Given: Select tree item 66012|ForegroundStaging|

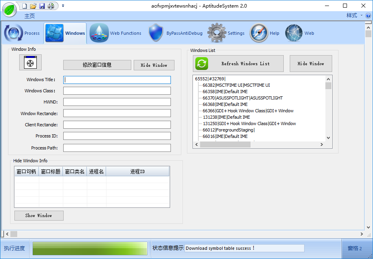Looking at the screenshot, I should [x=229, y=130].
